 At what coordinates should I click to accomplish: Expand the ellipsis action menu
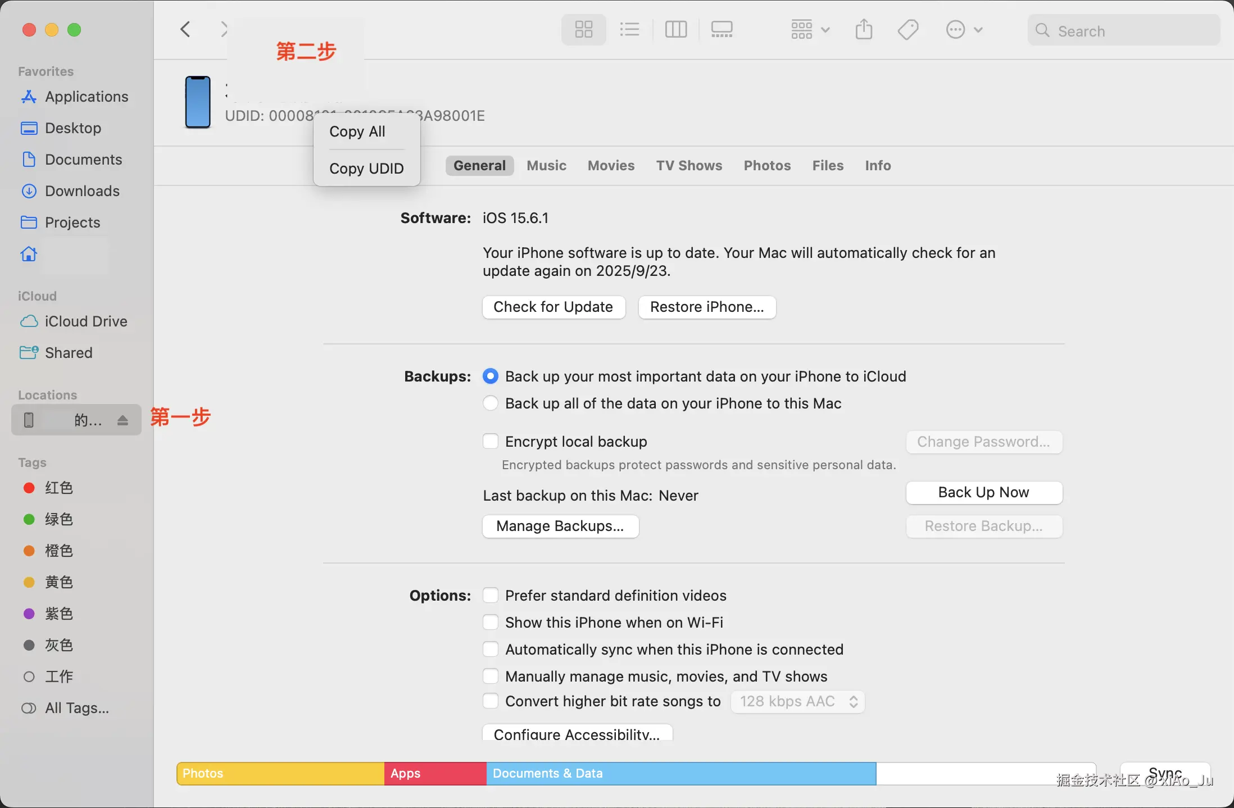[x=963, y=29]
